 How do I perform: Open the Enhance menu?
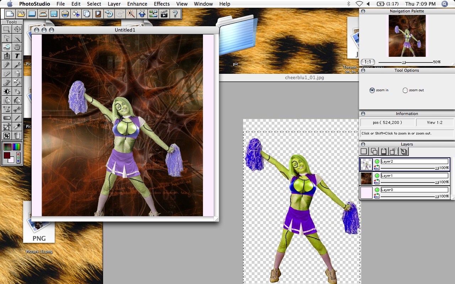click(x=137, y=4)
